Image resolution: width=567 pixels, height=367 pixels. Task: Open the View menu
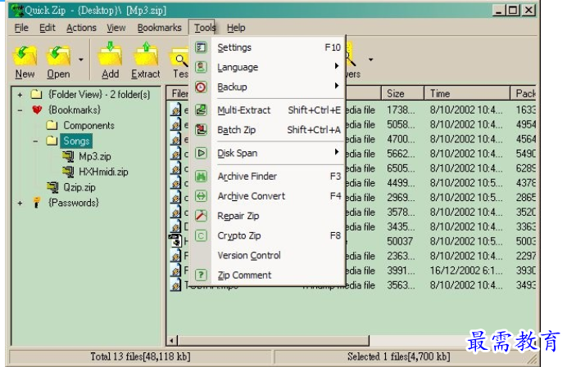(116, 28)
